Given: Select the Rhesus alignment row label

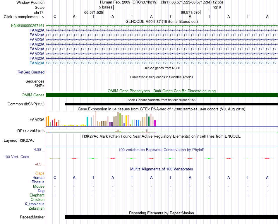Looking at the screenshot, I should pos(38,182).
